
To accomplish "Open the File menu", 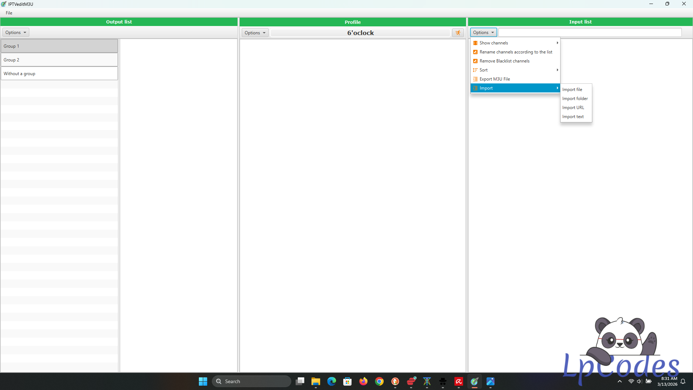I will 9,13.
